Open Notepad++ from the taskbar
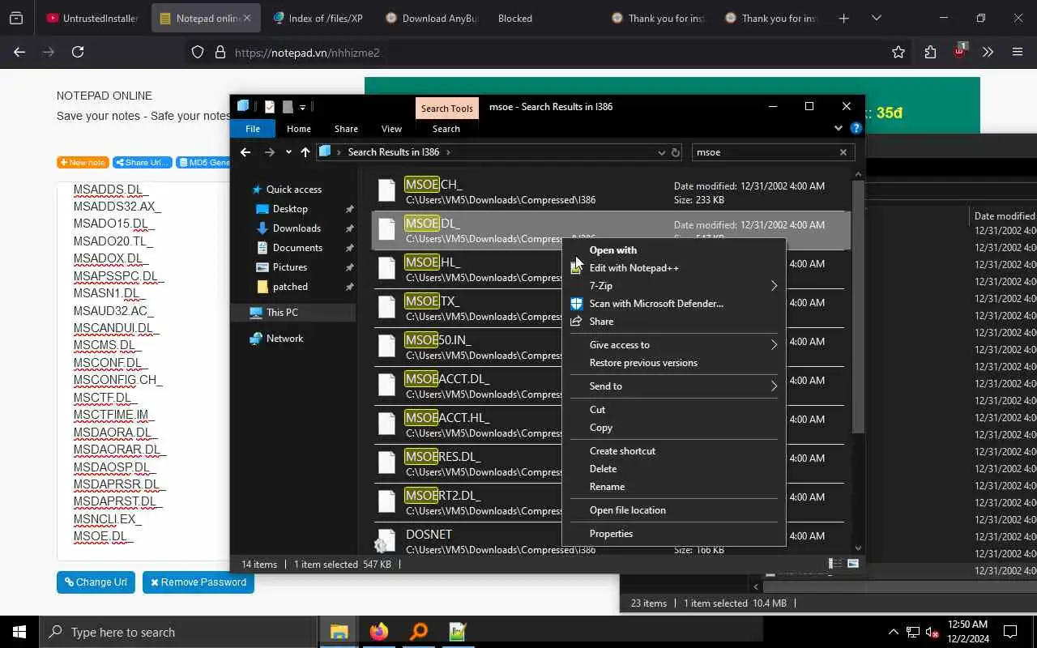This screenshot has height=648, width=1037. (458, 632)
